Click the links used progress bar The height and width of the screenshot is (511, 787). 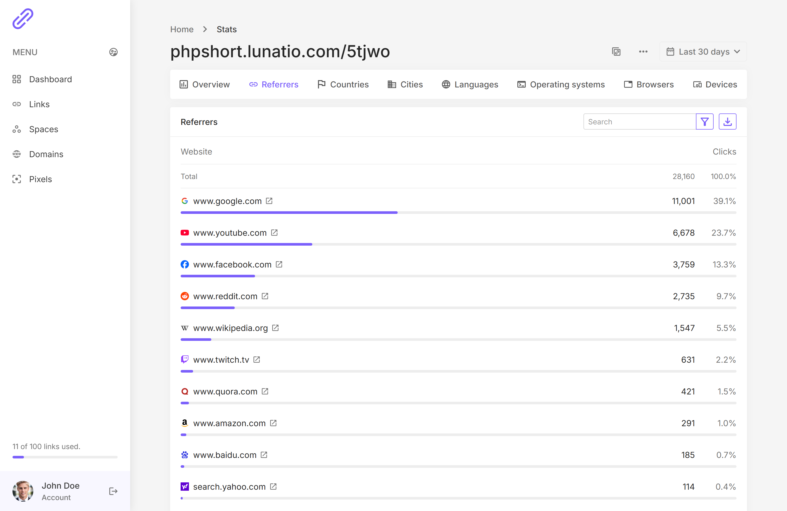(x=65, y=457)
